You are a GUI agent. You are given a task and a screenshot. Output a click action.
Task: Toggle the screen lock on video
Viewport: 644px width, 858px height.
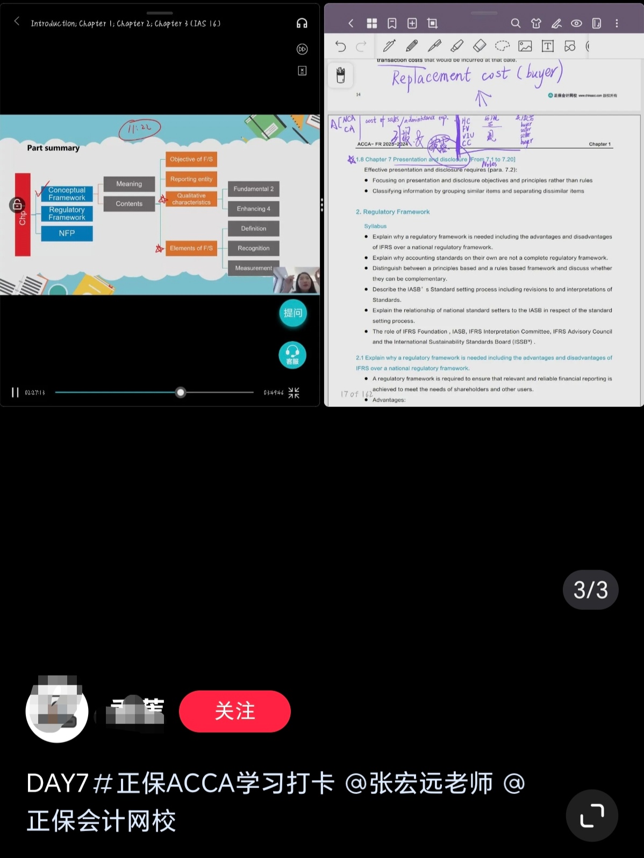click(17, 205)
